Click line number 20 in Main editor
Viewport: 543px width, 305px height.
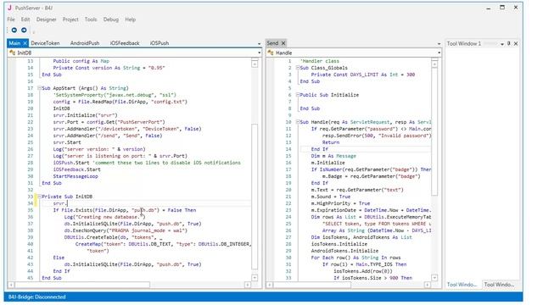click(31, 108)
